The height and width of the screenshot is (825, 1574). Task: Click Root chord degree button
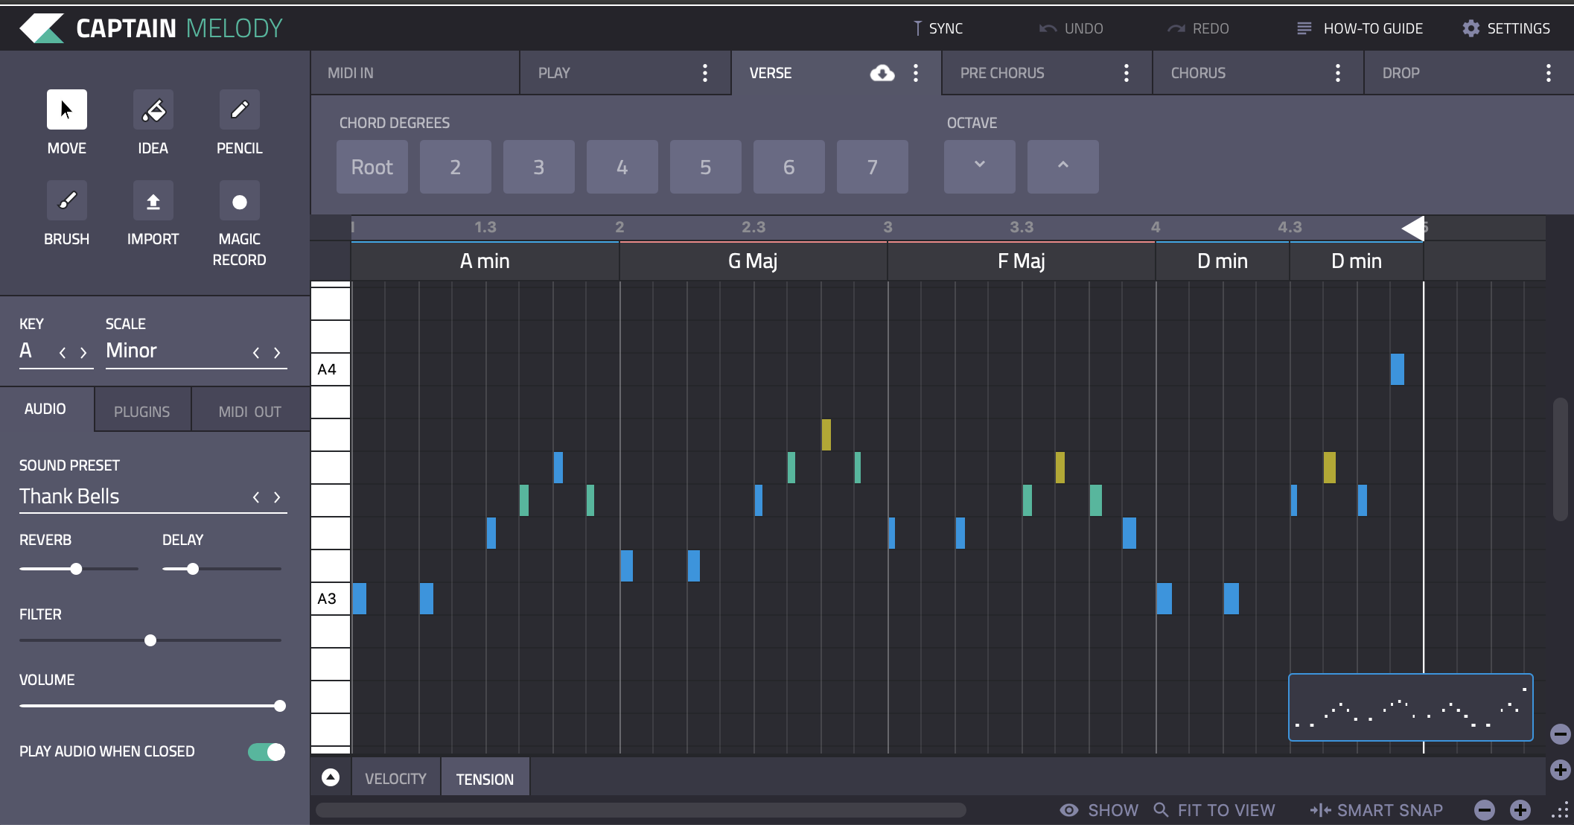372,167
